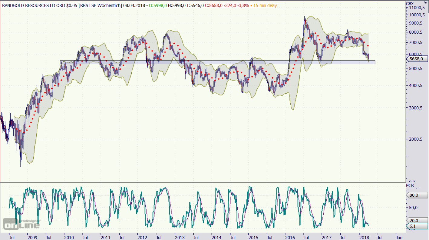Image resolution: width=429 pixels, height=240 pixels.
Task: Click the 50,0 label on the PCR axis
Action: coord(414,208)
